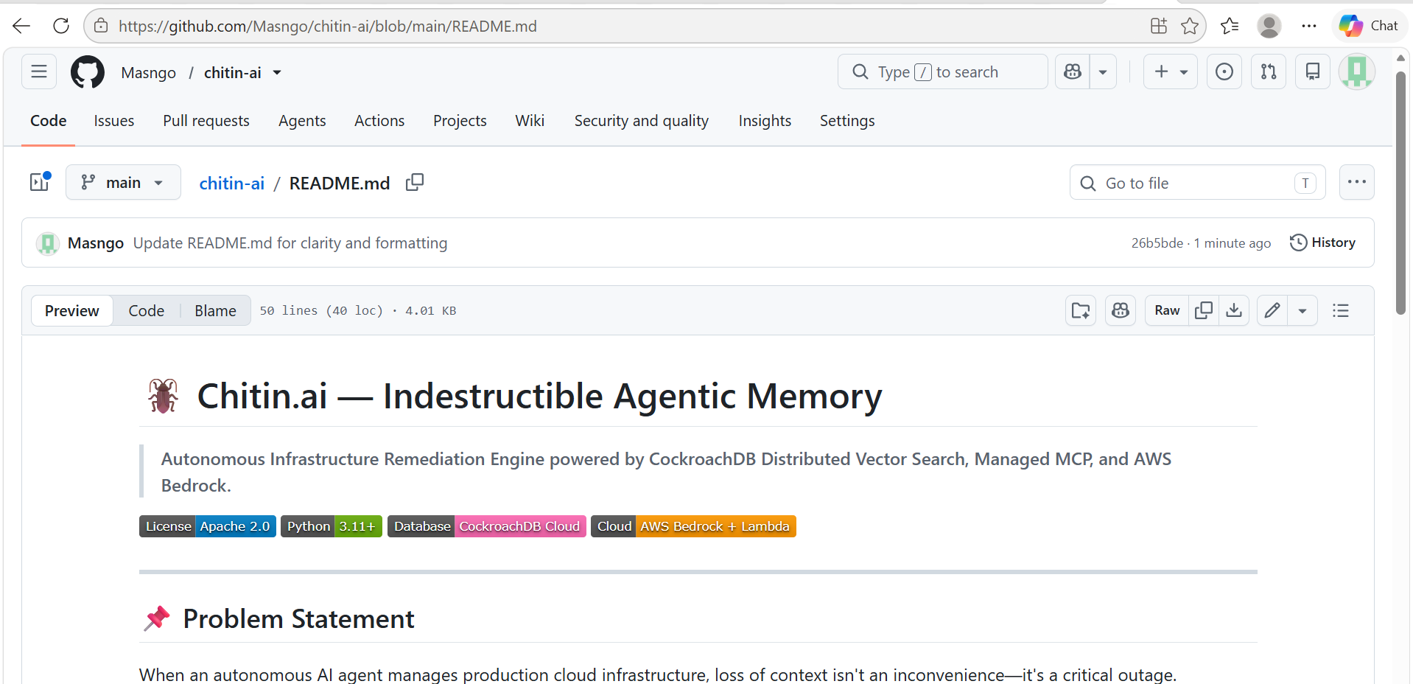Open your issues icon in header
Image resolution: width=1413 pixels, height=684 pixels.
tap(1224, 71)
